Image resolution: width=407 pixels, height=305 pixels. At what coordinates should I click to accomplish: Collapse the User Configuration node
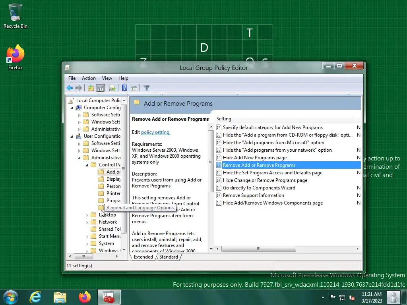click(72, 137)
